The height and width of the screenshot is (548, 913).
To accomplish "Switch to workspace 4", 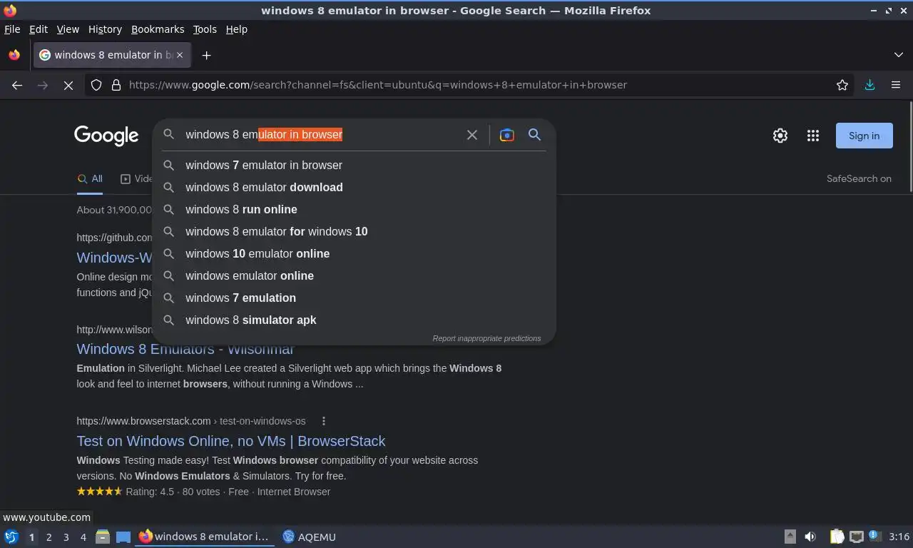I will point(83,537).
